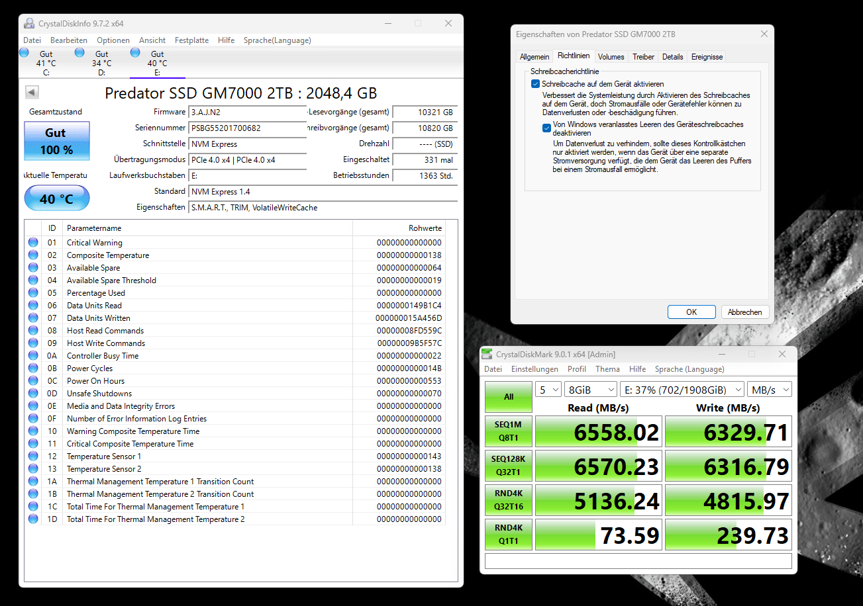Start the RND4K Q32T16 test

tap(509, 500)
